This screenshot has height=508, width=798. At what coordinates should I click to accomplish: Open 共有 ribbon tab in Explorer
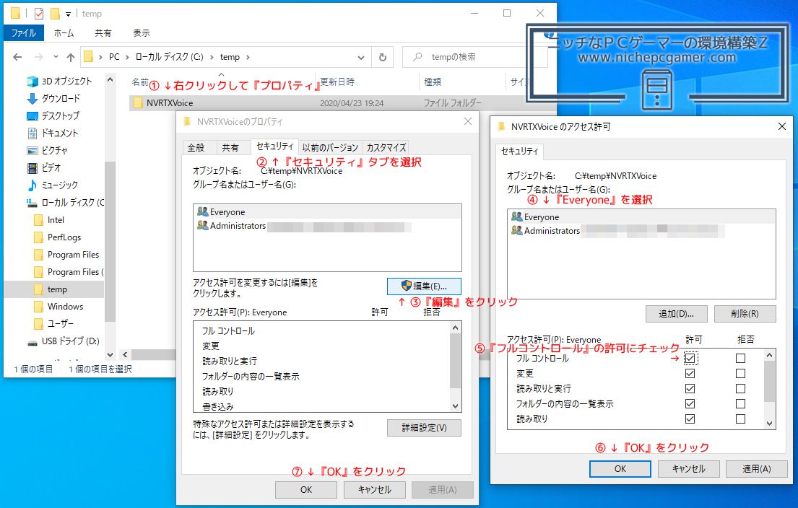(103, 33)
